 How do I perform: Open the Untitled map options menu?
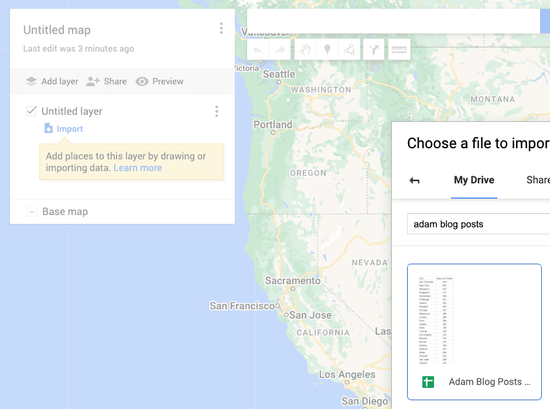(x=221, y=28)
